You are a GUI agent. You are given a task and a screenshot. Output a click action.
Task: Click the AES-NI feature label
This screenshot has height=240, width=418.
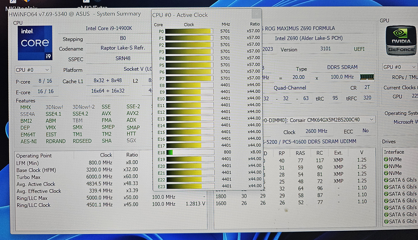coord(29,142)
